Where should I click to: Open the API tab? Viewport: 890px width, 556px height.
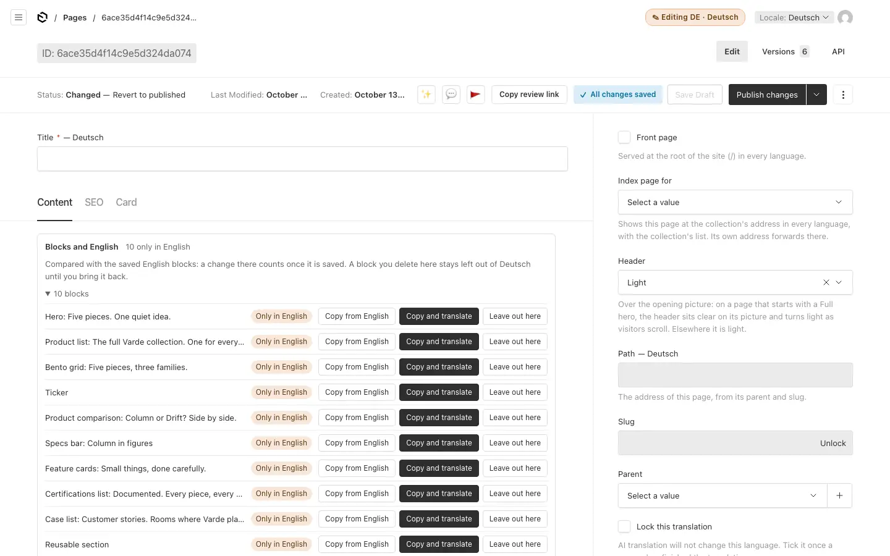(838, 51)
